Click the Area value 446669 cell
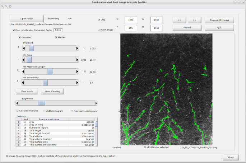 [82, 122]
